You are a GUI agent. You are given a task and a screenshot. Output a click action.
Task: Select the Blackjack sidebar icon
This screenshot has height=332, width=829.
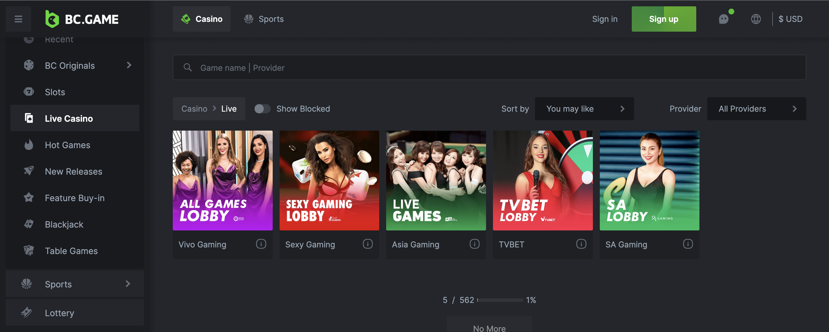click(x=29, y=224)
